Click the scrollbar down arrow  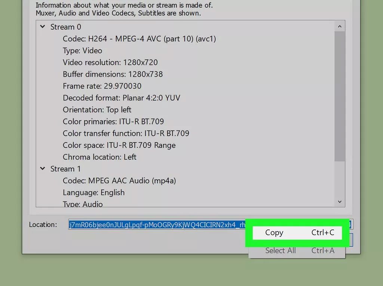pyautogui.click(x=340, y=202)
